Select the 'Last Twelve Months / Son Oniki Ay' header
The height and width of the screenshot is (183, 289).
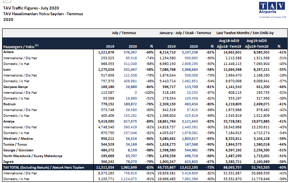[x=245, y=33]
